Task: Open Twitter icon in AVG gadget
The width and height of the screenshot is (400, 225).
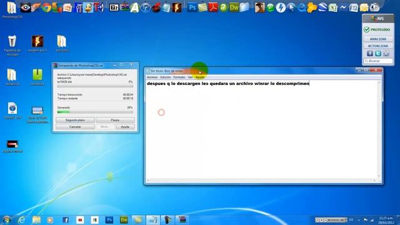Action: point(378,53)
